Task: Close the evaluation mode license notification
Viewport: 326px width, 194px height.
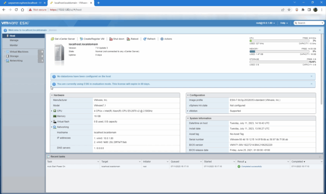Action: 311,84
